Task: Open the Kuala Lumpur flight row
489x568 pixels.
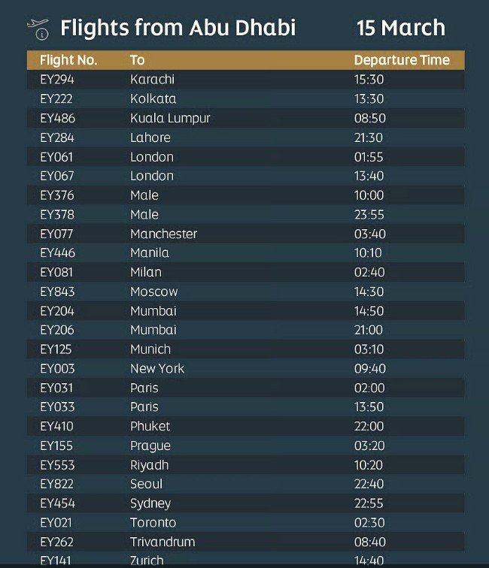Action: tap(245, 118)
